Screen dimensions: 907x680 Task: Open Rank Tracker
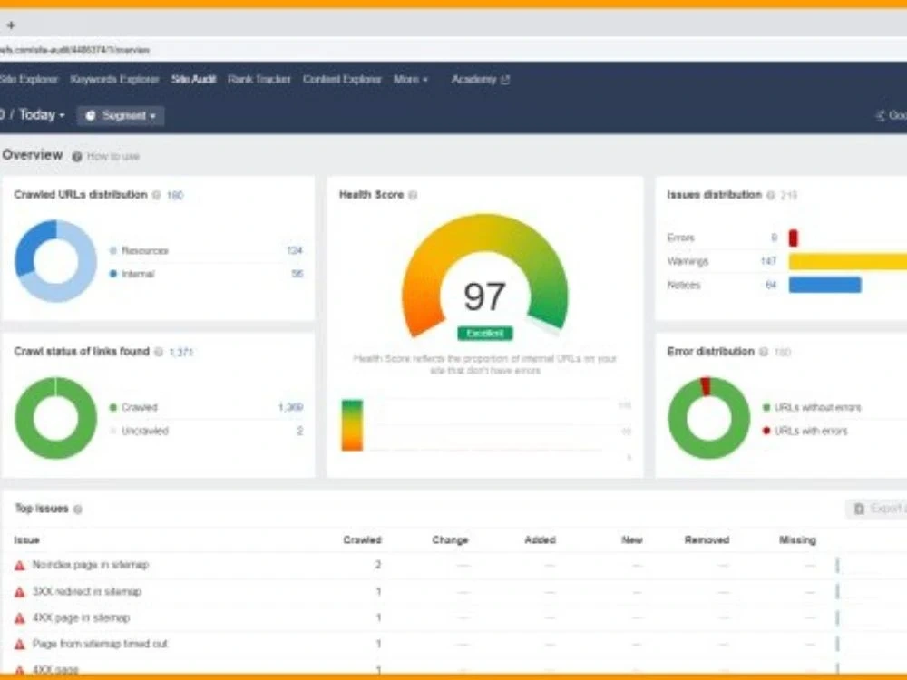point(259,79)
